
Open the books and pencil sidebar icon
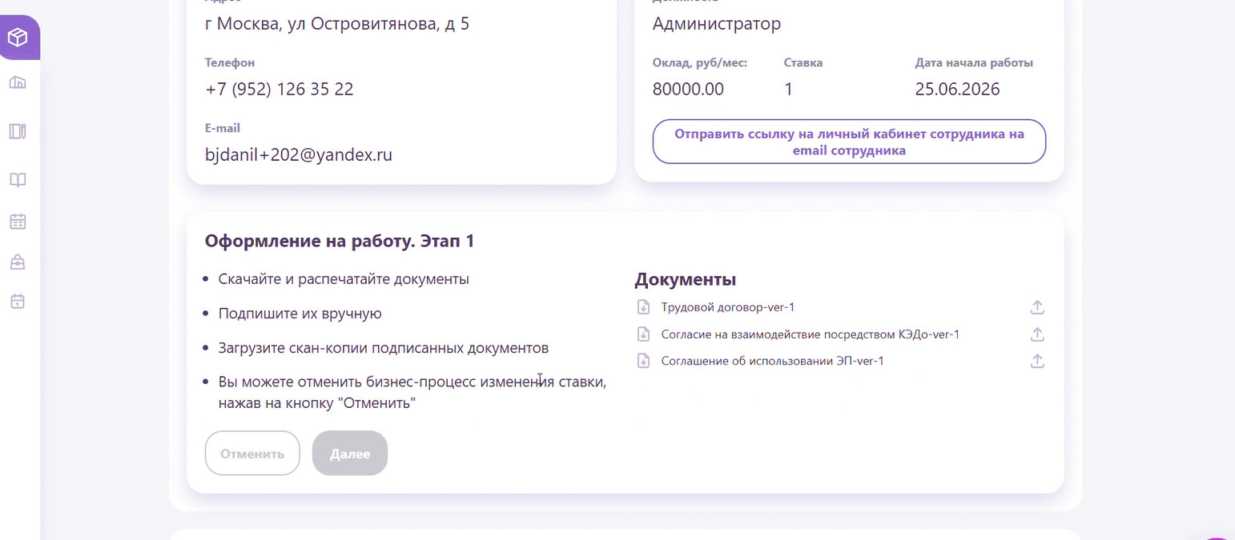18,131
